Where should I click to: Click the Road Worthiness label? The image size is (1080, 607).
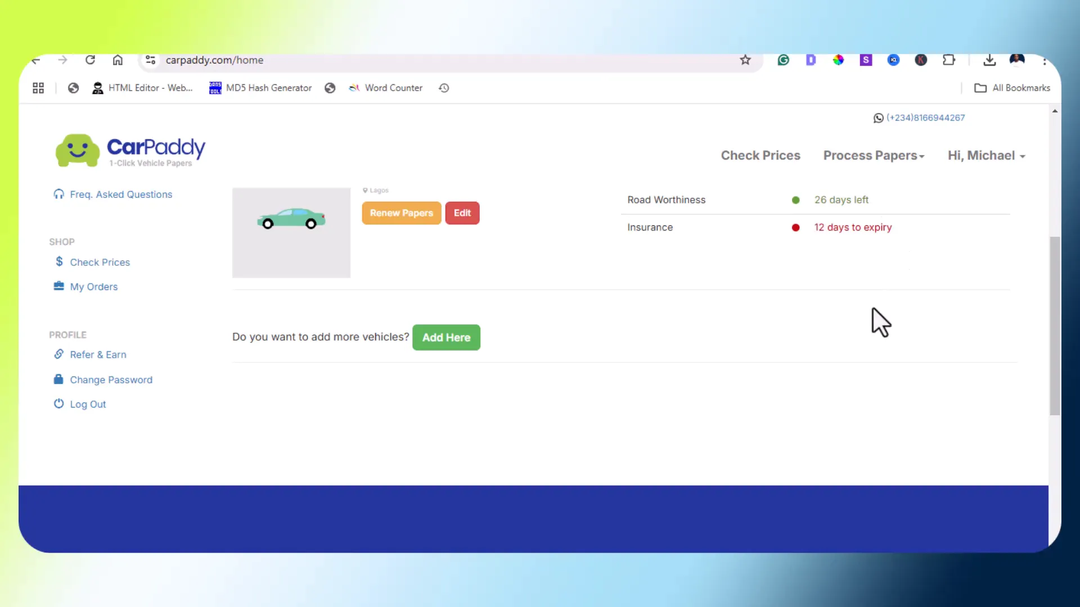[x=667, y=200]
